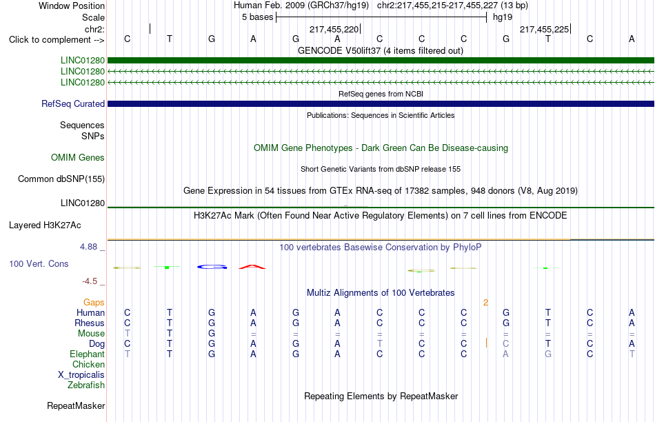Click the dark blue RefSeq Curated bar

coord(381,103)
